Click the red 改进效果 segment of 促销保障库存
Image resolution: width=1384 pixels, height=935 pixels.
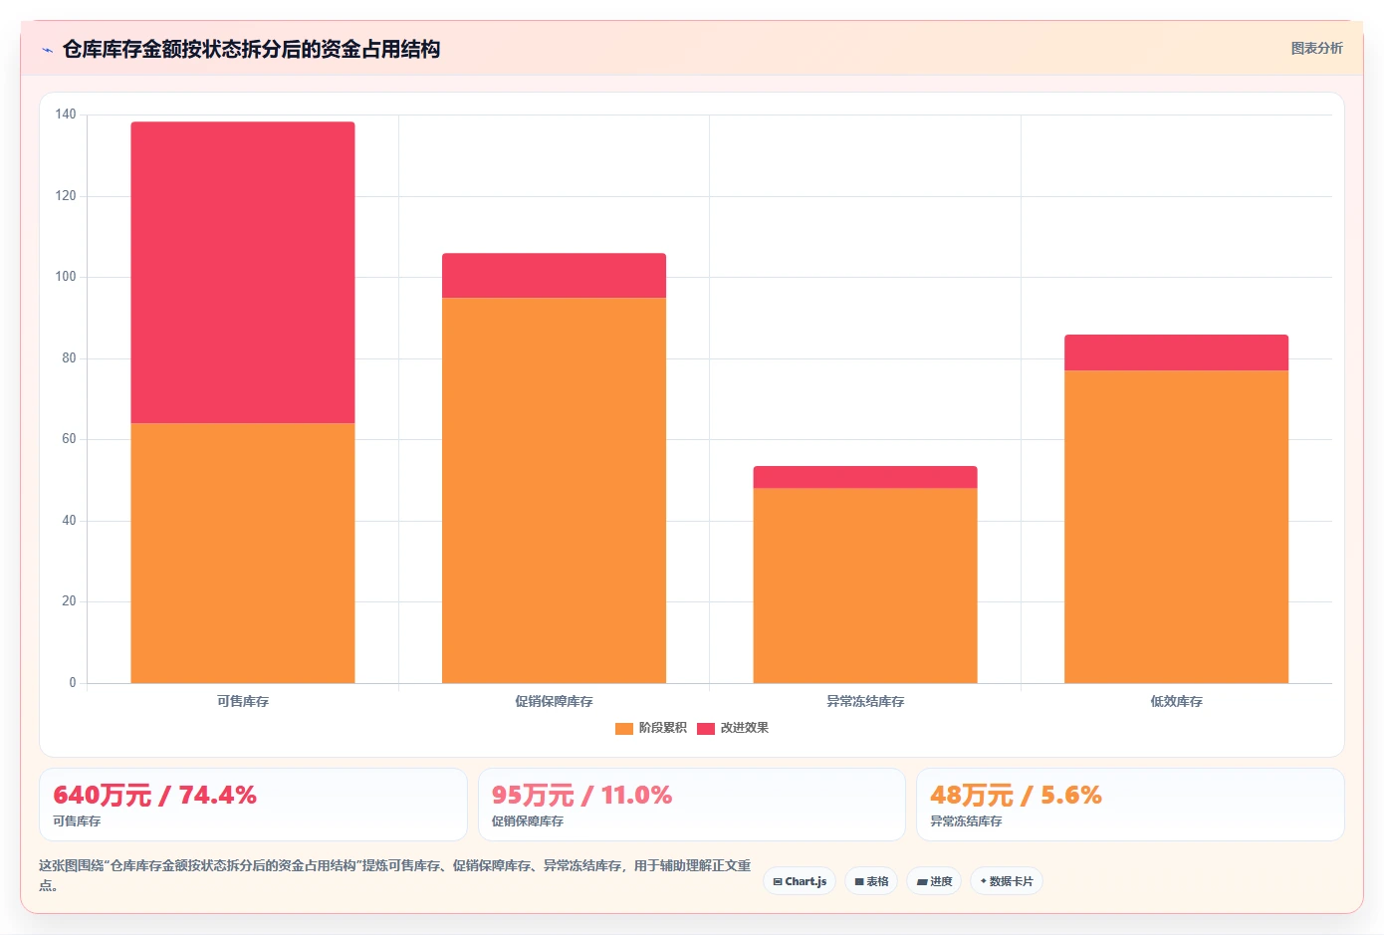click(554, 276)
